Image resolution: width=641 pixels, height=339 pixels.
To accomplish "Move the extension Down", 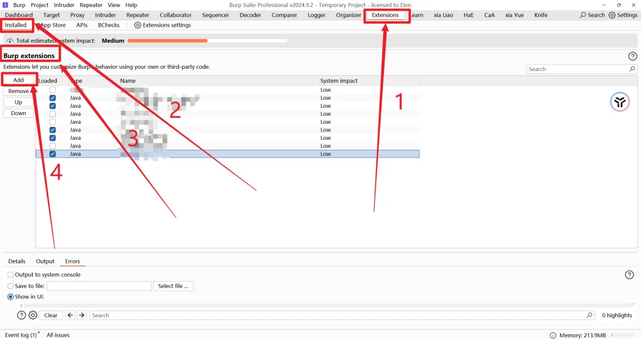I will 18,113.
